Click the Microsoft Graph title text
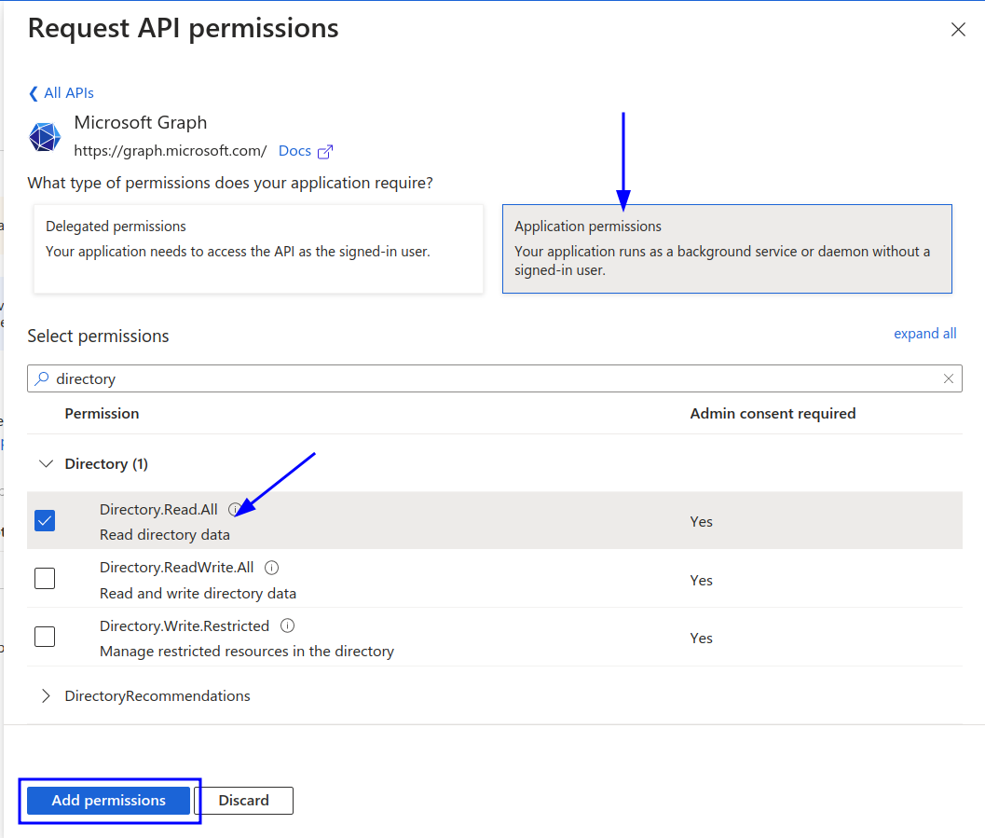The height and width of the screenshot is (838, 985). [x=140, y=122]
